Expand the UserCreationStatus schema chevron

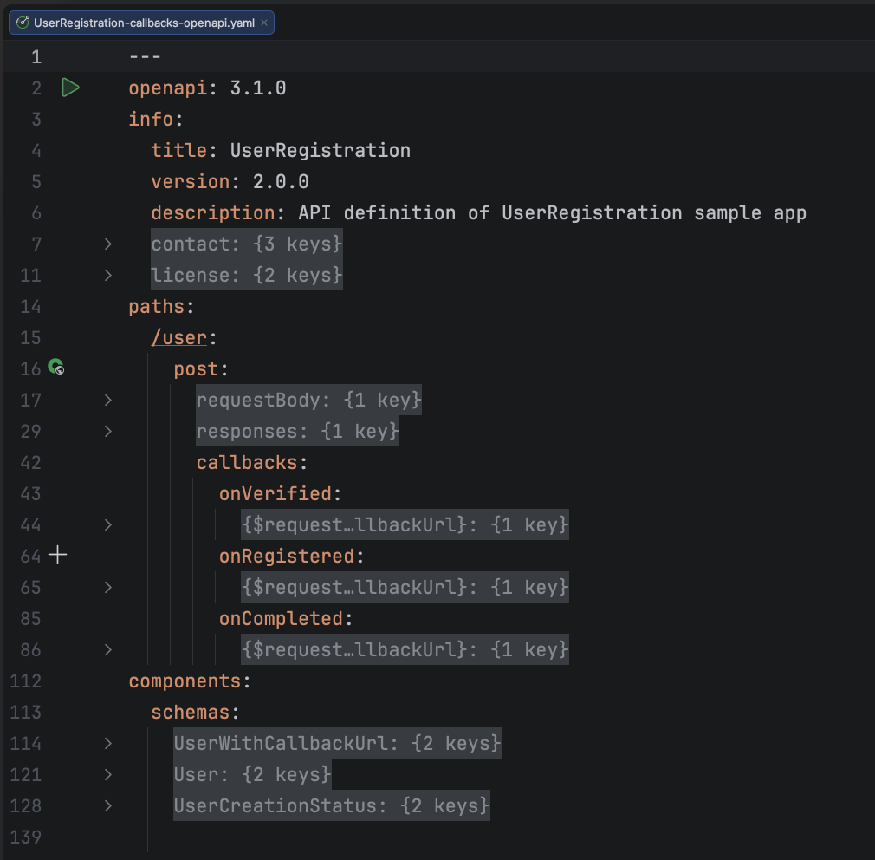tap(107, 806)
